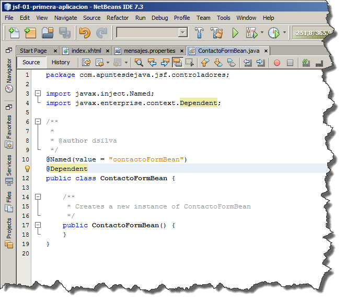Restore the minimized window group above Navigator

9,51
